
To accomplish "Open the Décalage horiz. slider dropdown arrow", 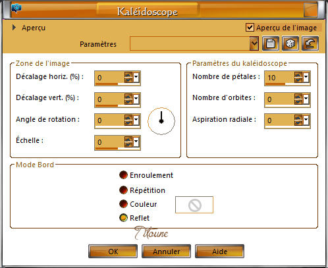I will (136, 77).
